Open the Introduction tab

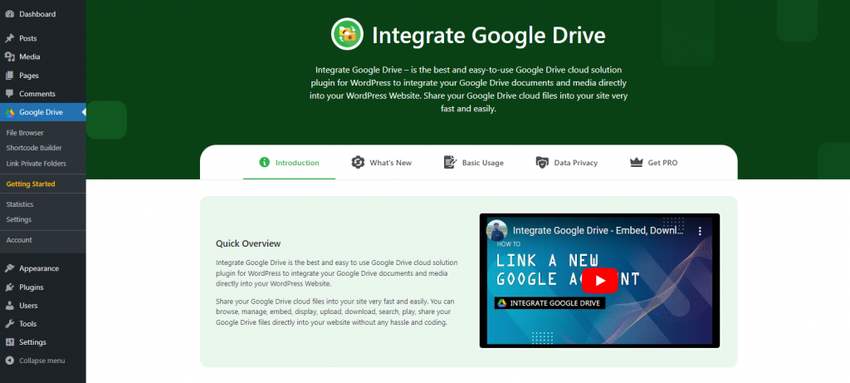click(x=289, y=162)
